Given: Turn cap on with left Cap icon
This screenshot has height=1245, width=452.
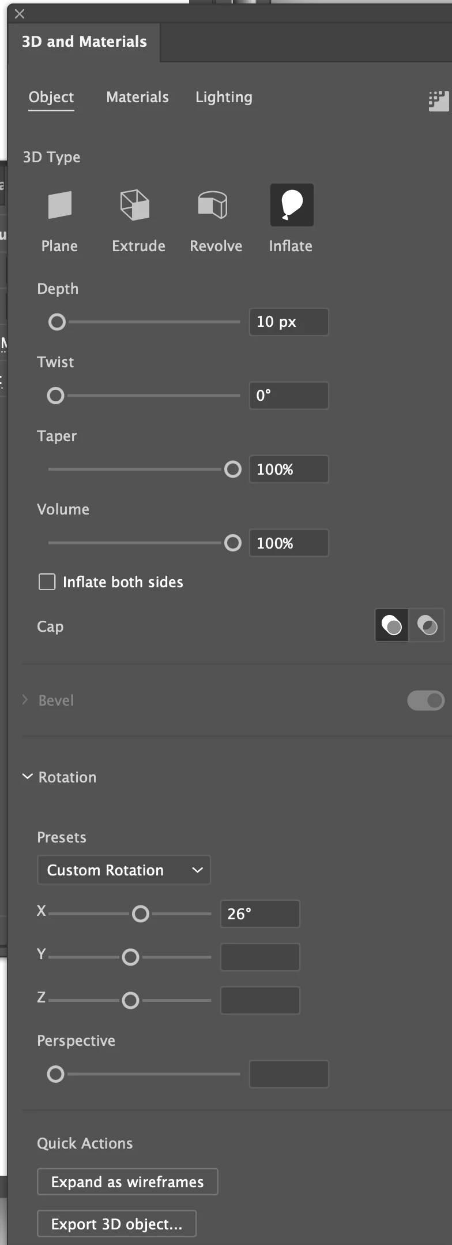Looking at the screenshot, I should tap(392, 625).
